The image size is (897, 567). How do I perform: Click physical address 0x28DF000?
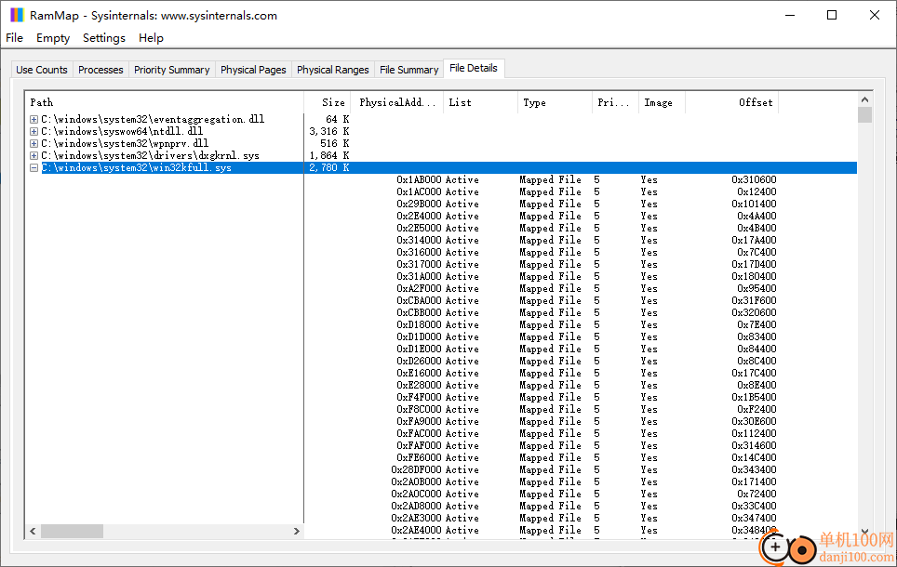point(416,469)
